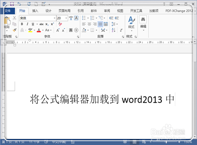This screenshot has width=197, height=145.
Task: Click the Sort A-Z icon
Action: [113, 30]
